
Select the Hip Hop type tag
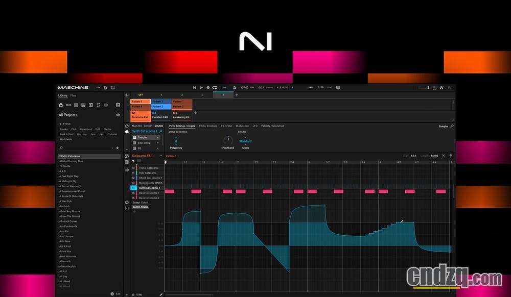82,134
